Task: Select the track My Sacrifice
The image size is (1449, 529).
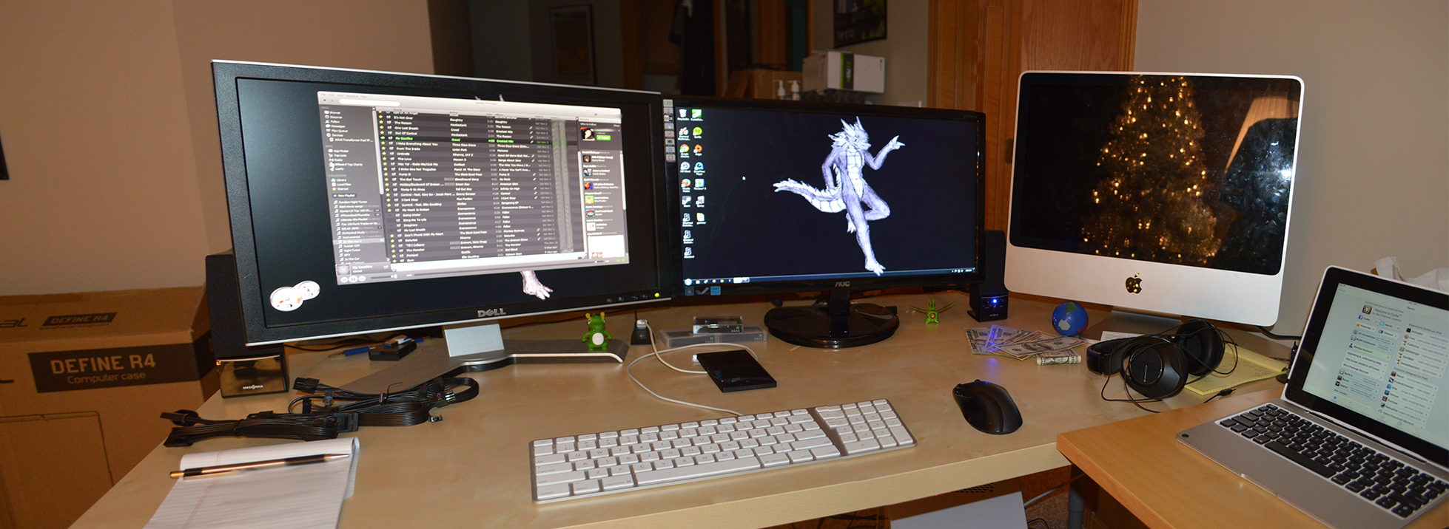Action: point(405,138)
